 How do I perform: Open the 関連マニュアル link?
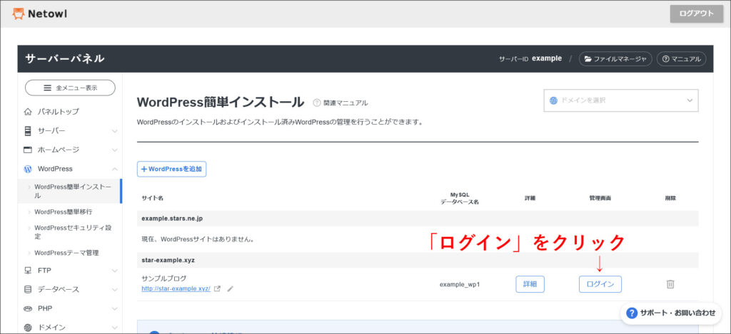pos(346,103)
